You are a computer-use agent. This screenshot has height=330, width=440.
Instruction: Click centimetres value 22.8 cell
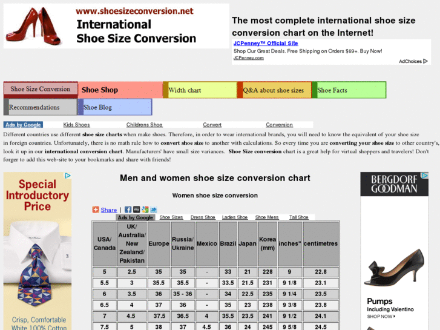tap(320, 272)
